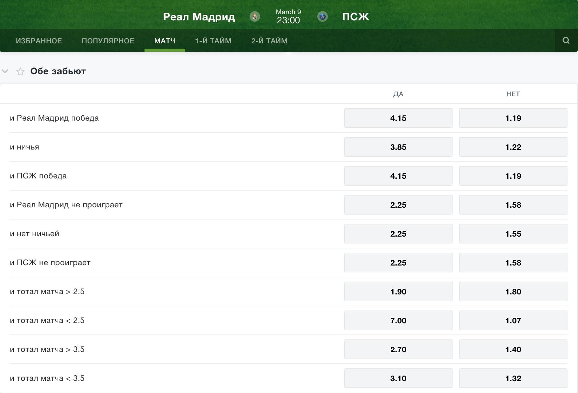Collapse the Обе забьют section chevron
578x393 pixels.
click(5, 71)
